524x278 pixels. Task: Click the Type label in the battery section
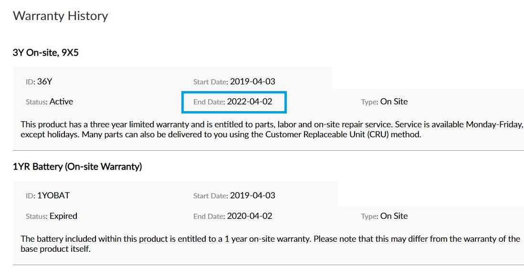click(369, 216)
